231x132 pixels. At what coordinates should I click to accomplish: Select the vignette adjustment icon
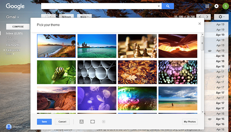(x=93, y=122)
